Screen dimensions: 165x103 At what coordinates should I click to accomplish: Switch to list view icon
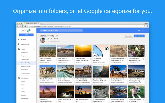click(139, 30)
